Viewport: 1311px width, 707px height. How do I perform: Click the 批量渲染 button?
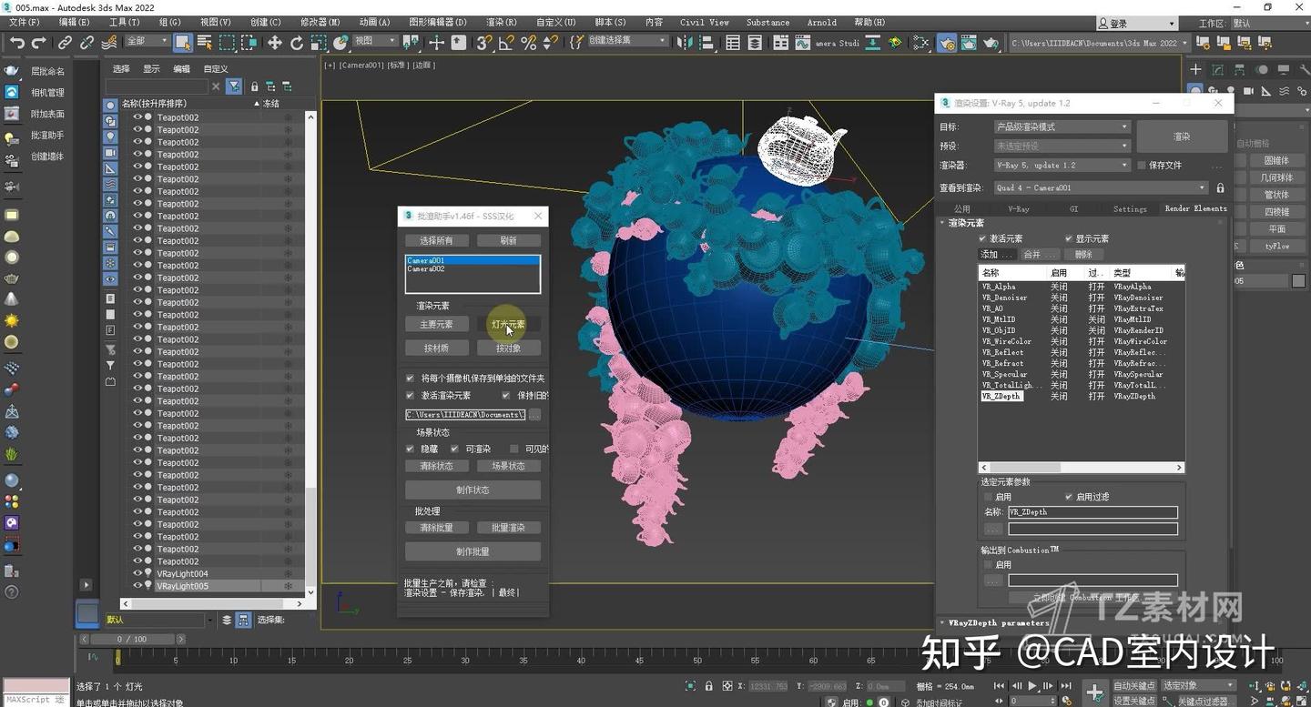coord(509,528)
